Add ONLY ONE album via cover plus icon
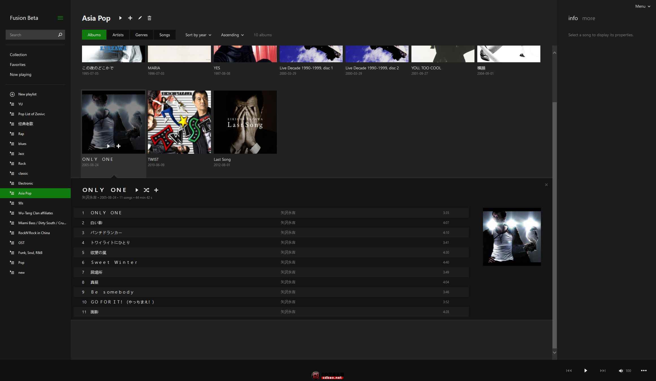The image size is (656, 381). click(118, 146)
